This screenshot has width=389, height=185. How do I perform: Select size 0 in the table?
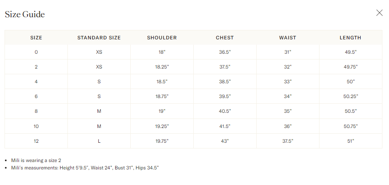coord(36,52)
